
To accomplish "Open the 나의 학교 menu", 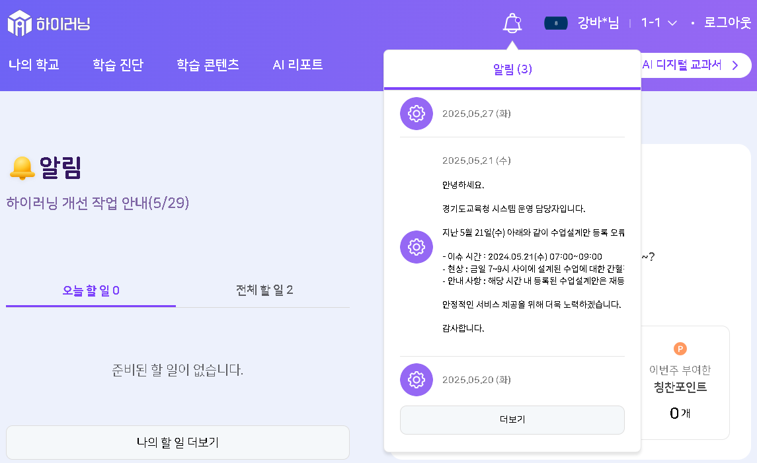I will (x=34, y=65).
